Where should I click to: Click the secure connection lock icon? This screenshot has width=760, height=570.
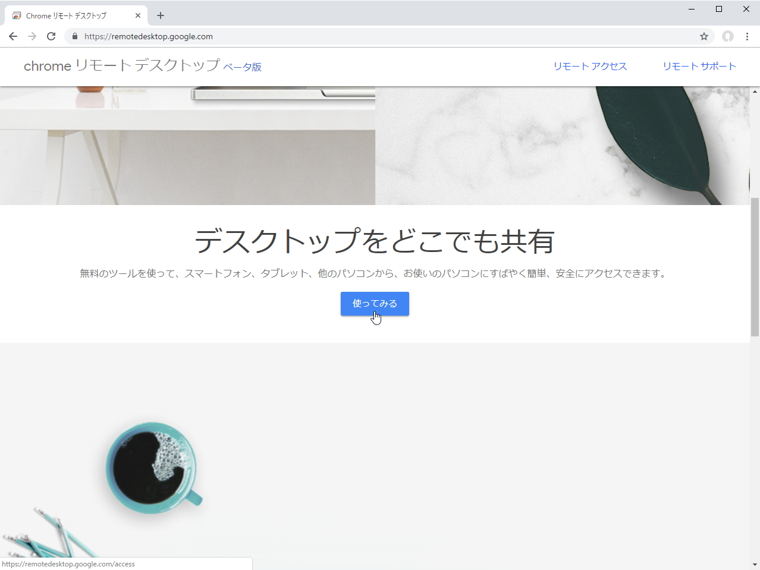click(x=74, y=36)
